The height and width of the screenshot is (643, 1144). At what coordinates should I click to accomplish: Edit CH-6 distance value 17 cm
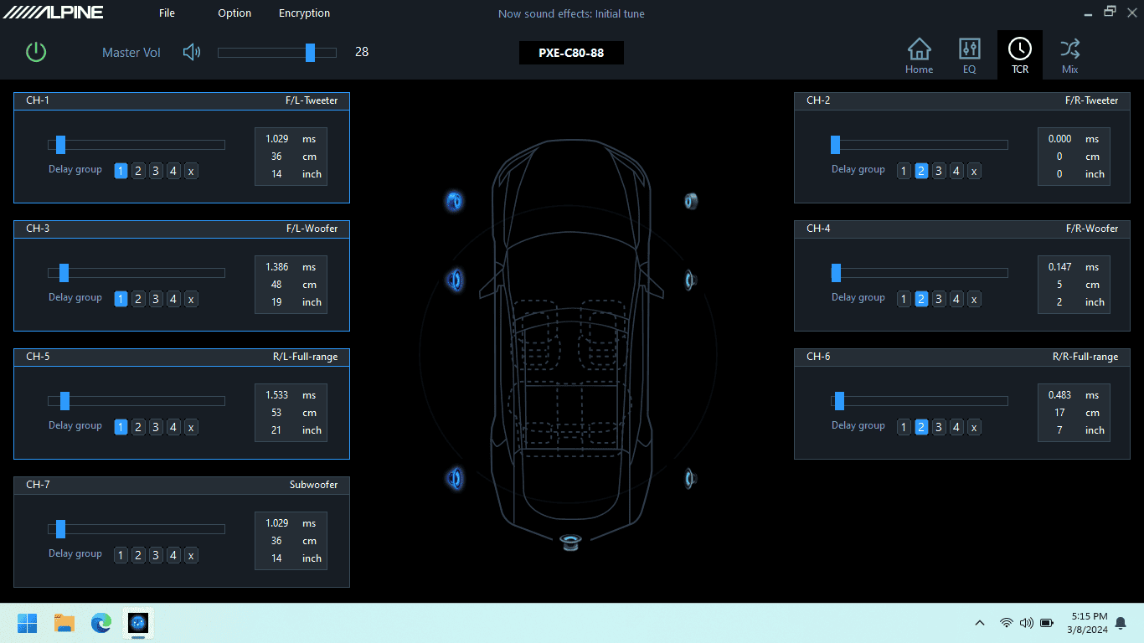[x=1059, y=413]
